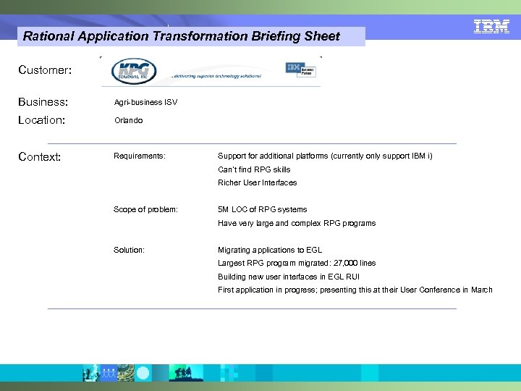Select 'Building new user interfaces in EGL RUI'
This screenshot has height=391, width=521.
tap(289, 277)
